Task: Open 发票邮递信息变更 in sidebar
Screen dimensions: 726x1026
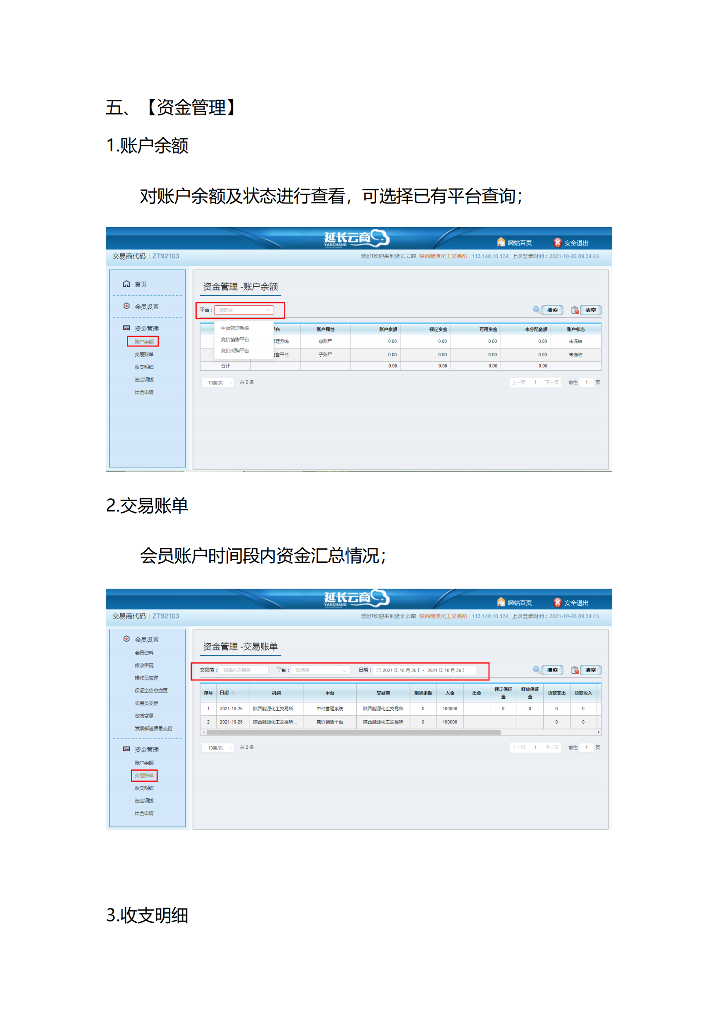Action: click(x=153, y=728)
